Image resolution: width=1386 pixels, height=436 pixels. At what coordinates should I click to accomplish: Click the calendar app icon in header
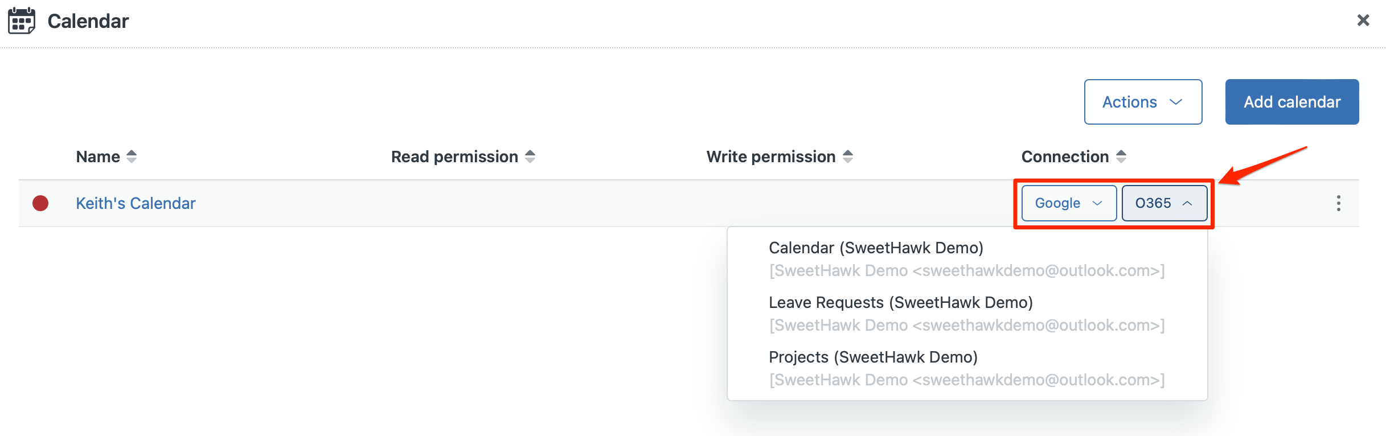22,21
